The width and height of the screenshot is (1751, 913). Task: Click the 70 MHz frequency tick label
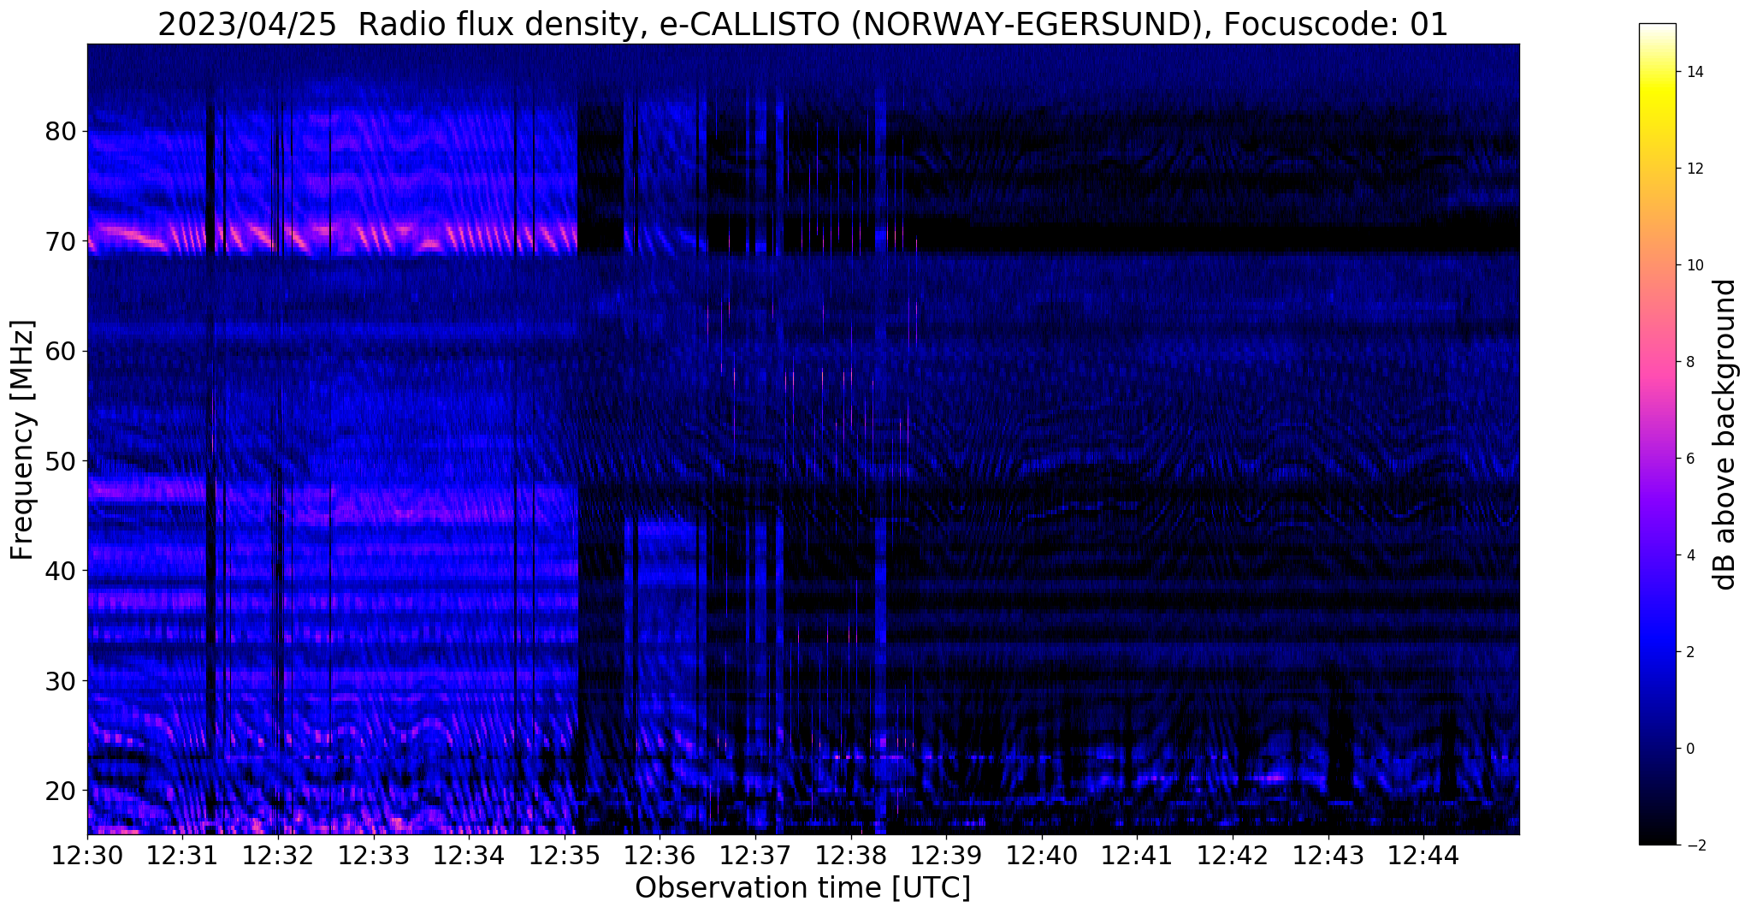click(x=61, y=241)
